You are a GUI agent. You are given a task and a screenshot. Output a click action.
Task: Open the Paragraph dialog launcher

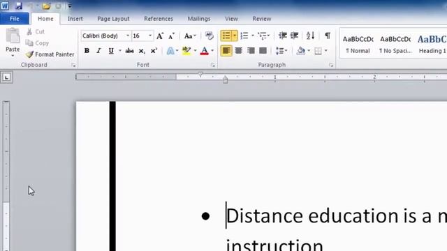tap(331, 65)
